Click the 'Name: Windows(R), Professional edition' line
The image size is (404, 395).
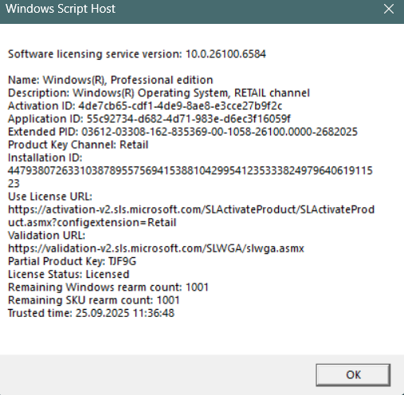[x=111, y=80]
